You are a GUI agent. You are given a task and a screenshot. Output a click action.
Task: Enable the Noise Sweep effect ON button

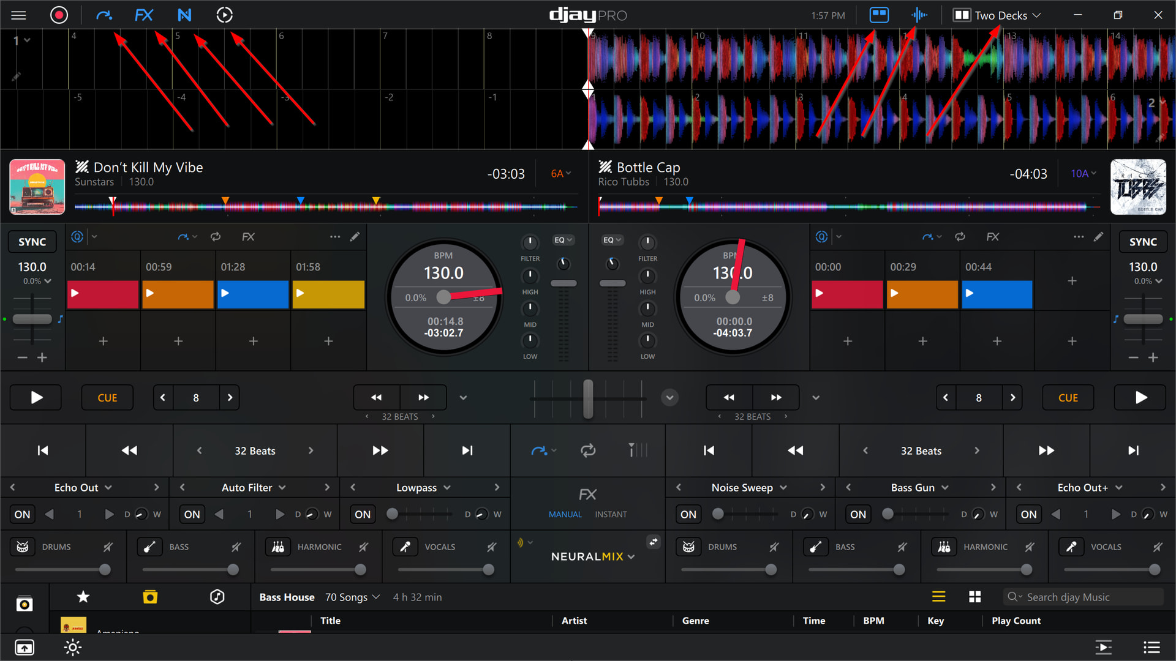(688, 514)
